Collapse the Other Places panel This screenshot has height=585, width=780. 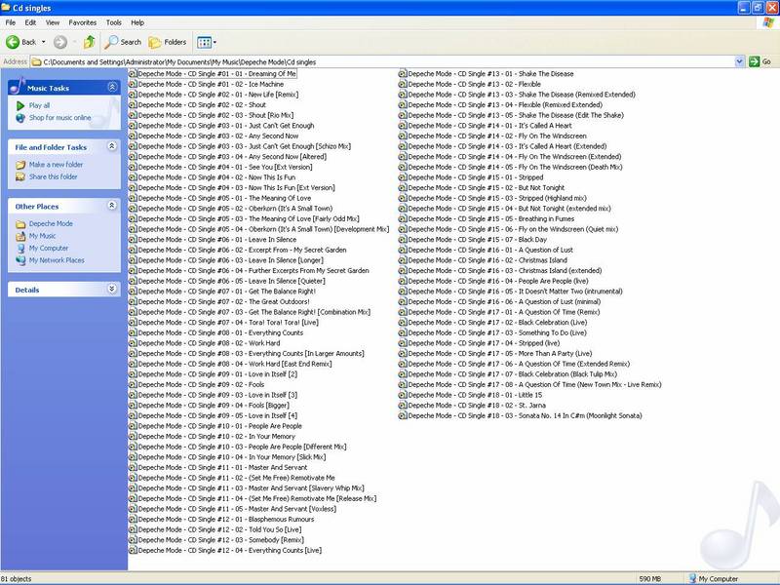(112, 206)
